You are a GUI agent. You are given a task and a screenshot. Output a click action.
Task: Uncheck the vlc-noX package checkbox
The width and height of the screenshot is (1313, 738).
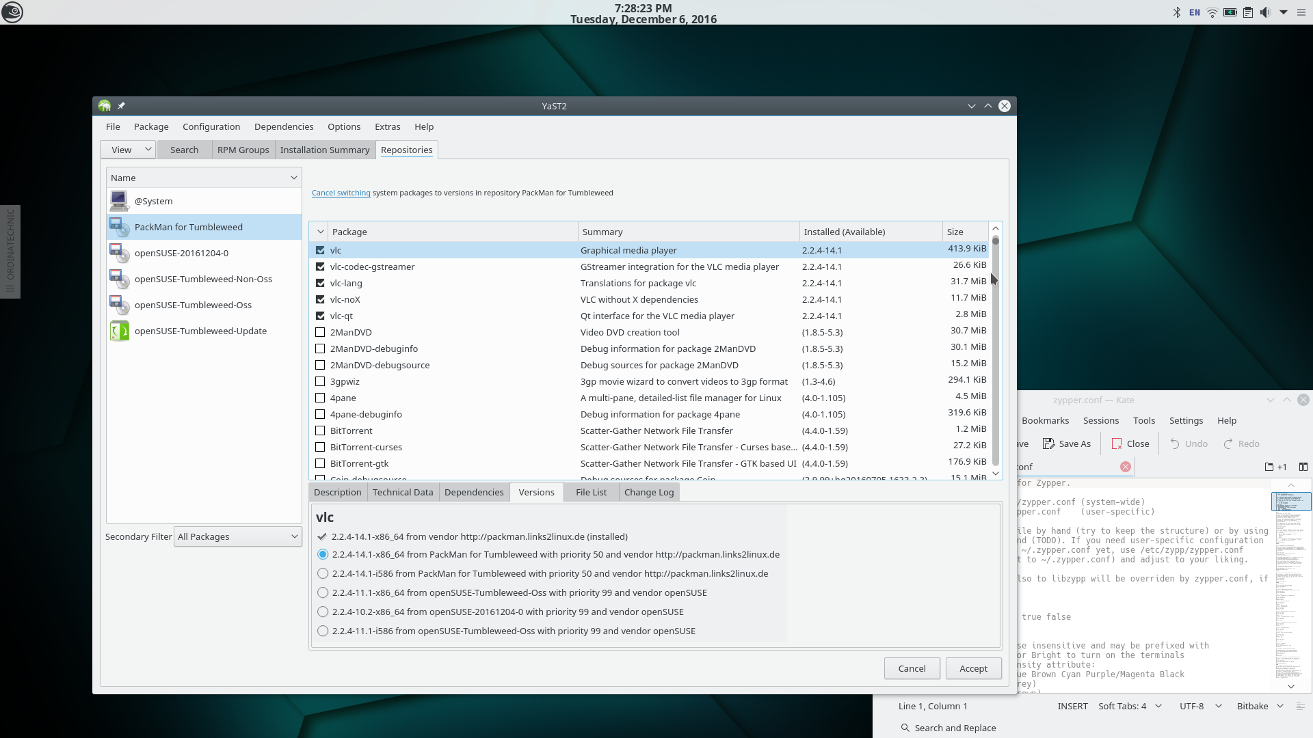(x=320, y=299)
